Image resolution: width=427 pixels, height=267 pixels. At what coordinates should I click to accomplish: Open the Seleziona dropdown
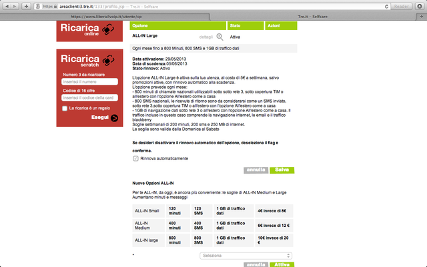point(246,256)
